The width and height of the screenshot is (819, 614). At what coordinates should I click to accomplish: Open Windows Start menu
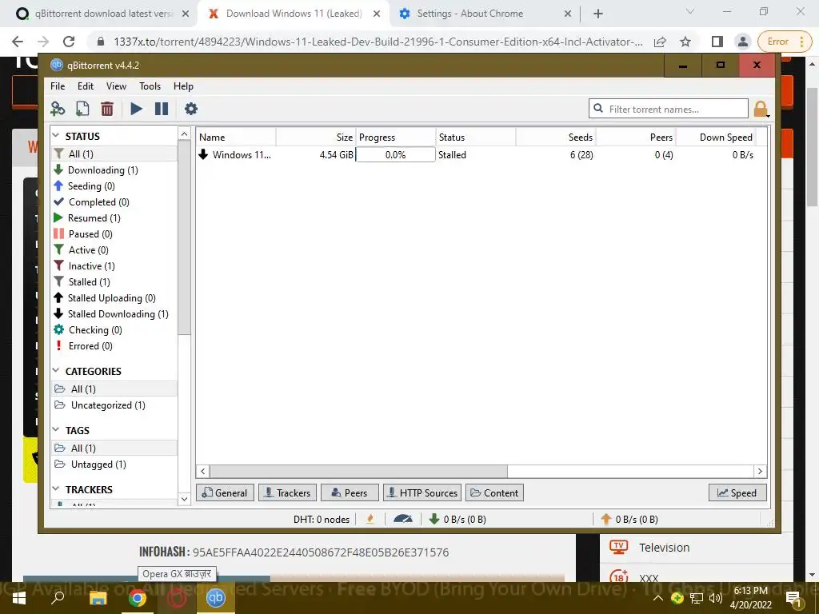19,597
